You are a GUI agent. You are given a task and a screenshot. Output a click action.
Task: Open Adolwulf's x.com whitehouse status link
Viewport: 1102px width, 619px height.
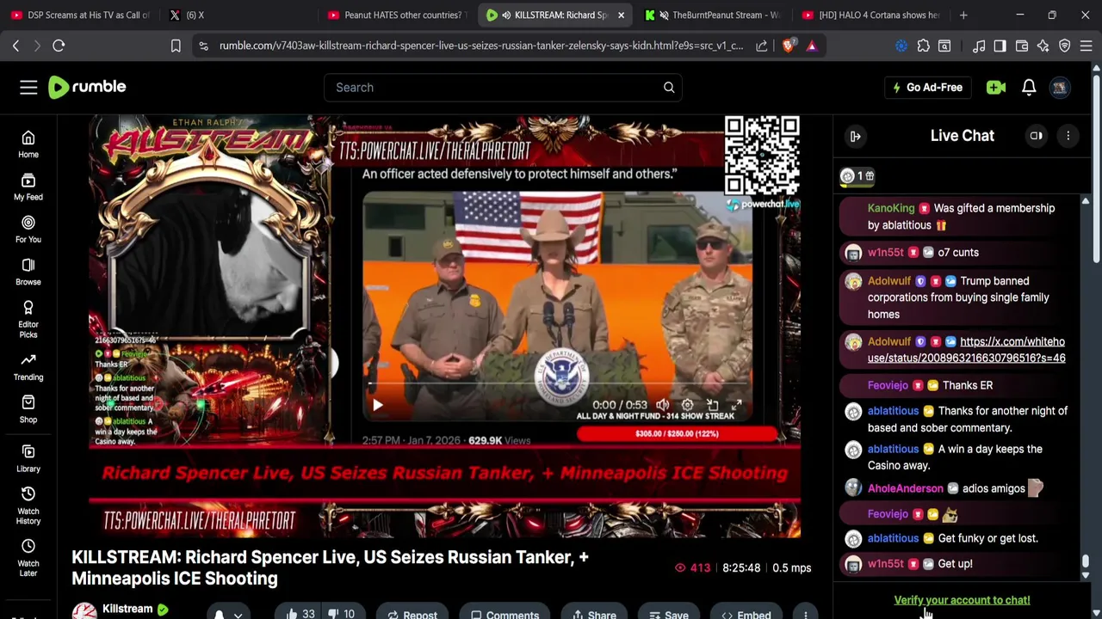click(967, 350)
